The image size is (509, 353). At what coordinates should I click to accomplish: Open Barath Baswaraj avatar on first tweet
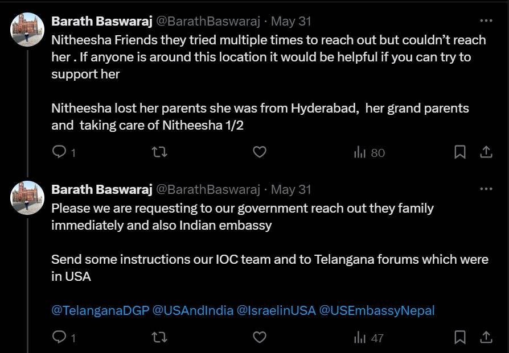28,30
